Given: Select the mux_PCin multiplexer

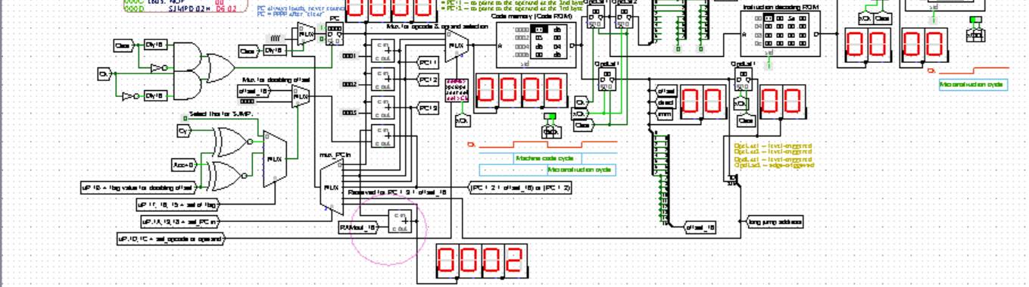Looking at the screenshot, I should coord(331,187).
